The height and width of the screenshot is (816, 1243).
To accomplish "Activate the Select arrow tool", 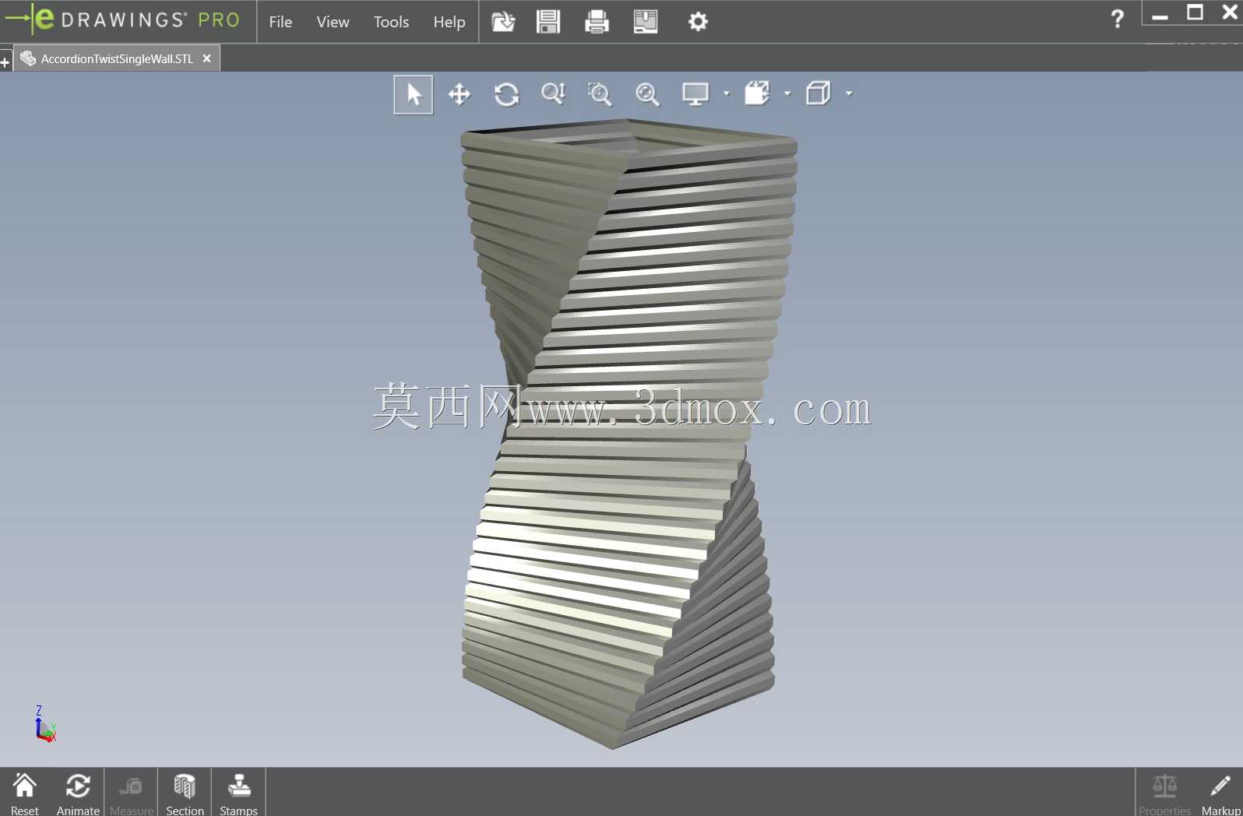I will pos(414,95).
